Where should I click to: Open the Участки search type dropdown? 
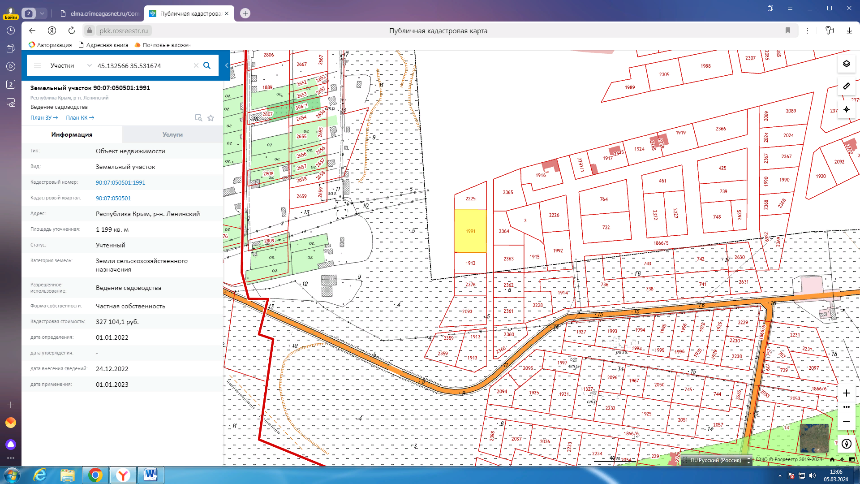[x=71, y=65]
